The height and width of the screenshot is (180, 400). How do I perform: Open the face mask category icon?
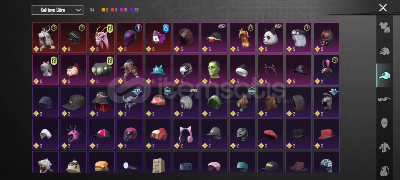pos(384,123)
